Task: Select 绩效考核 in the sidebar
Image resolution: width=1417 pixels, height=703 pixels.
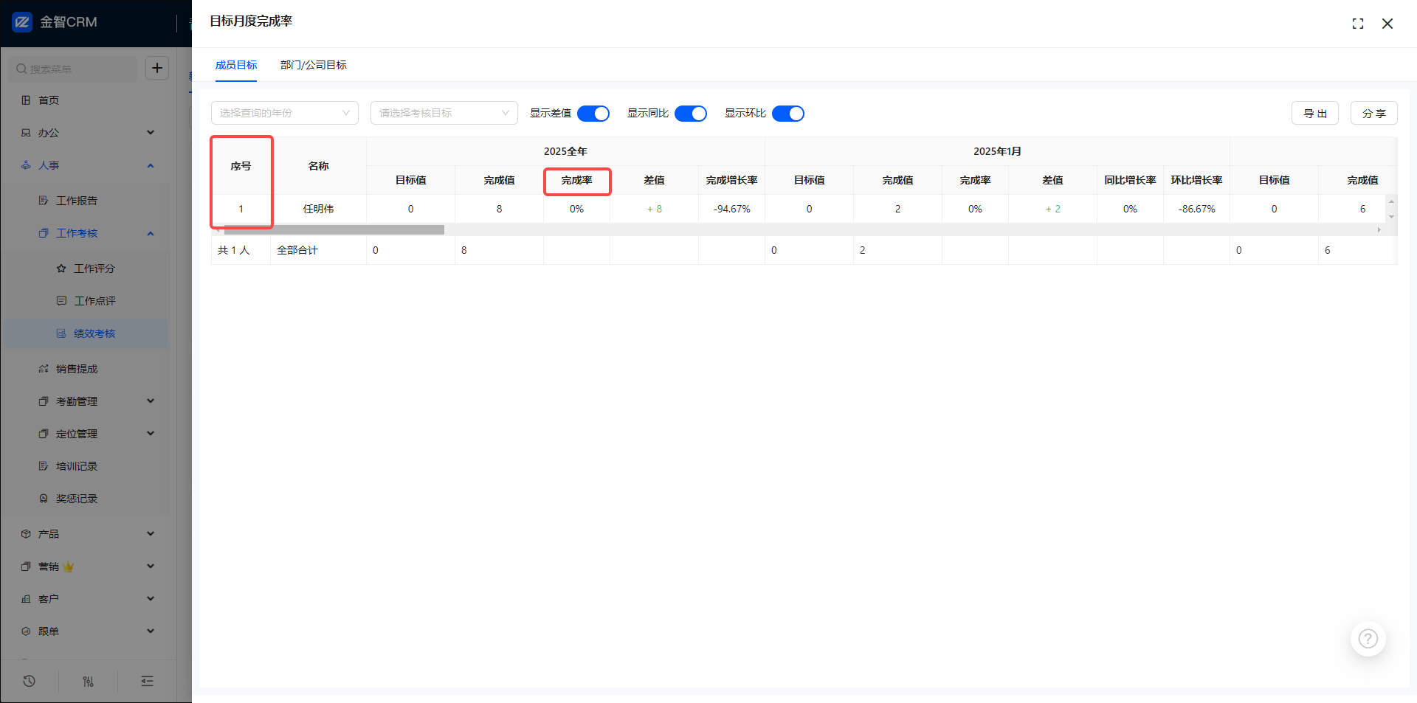Action: pos(86,333)
